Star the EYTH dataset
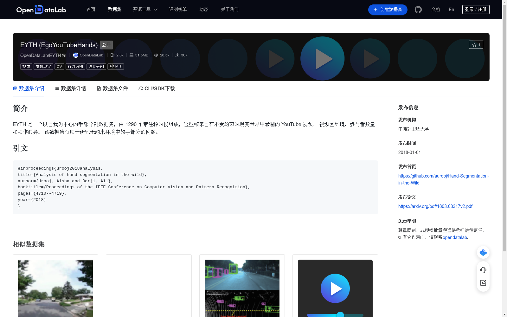Viewport: 507px width, 317px height. [x=476, y=45]
